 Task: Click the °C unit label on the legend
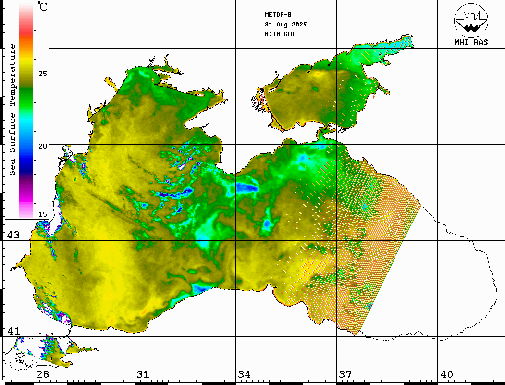[x=42, y=6]
